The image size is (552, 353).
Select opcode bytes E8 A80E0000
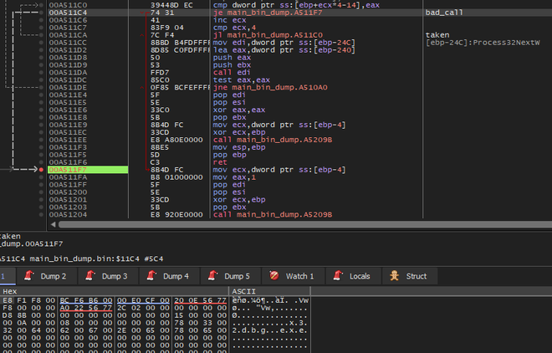176,140
